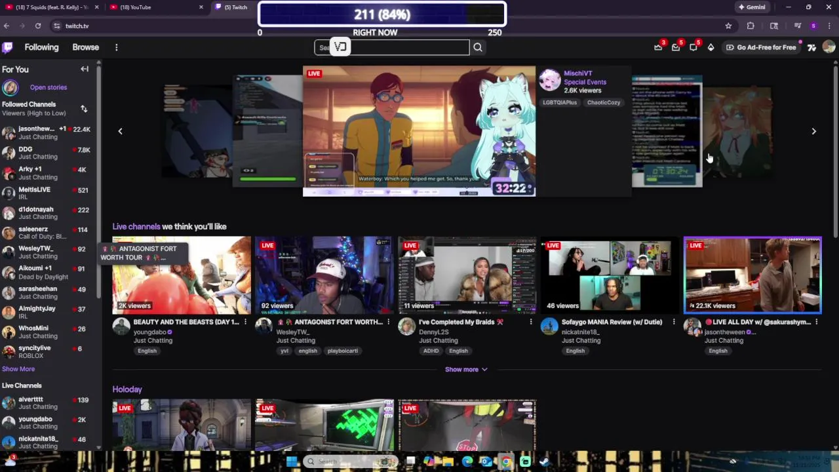839x472 pixels.
Task: Expand Show More followed channels
Action: coord(18,369)
